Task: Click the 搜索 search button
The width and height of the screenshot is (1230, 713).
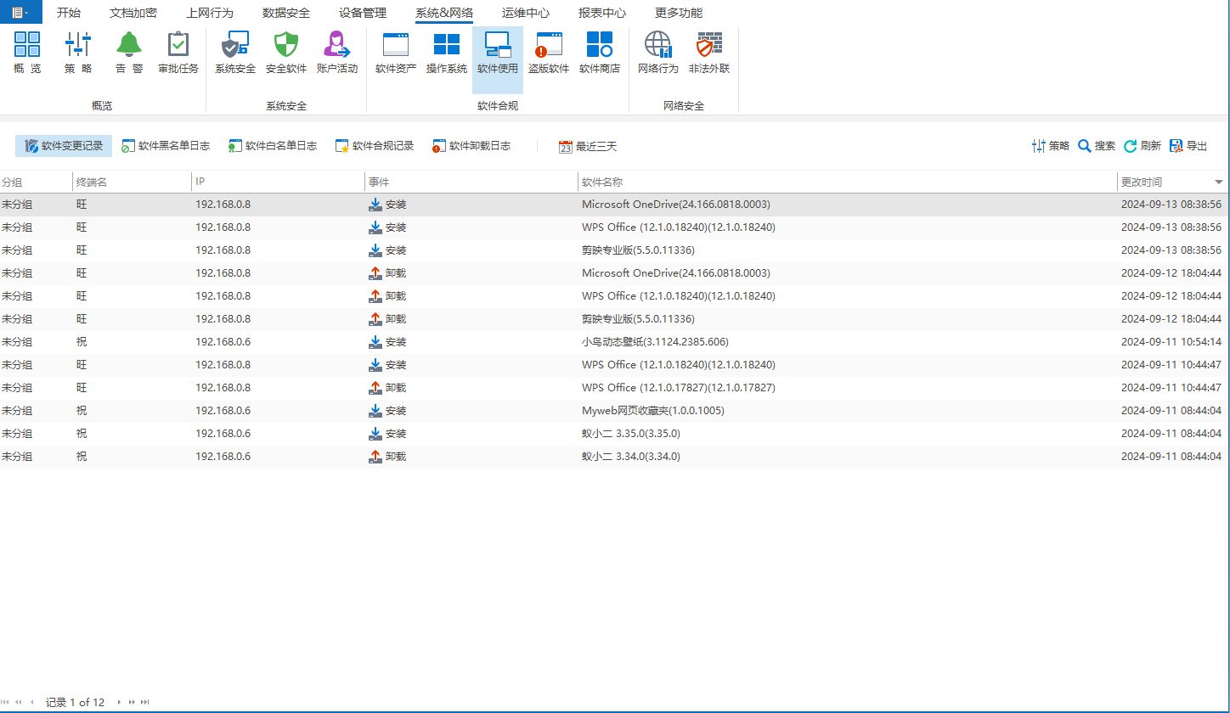Action: pyautogui.click(x=1097, y=146)
